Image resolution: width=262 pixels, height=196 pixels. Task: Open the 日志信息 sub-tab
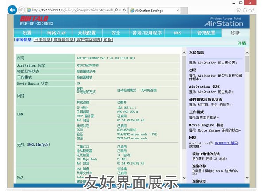point(42,40)
